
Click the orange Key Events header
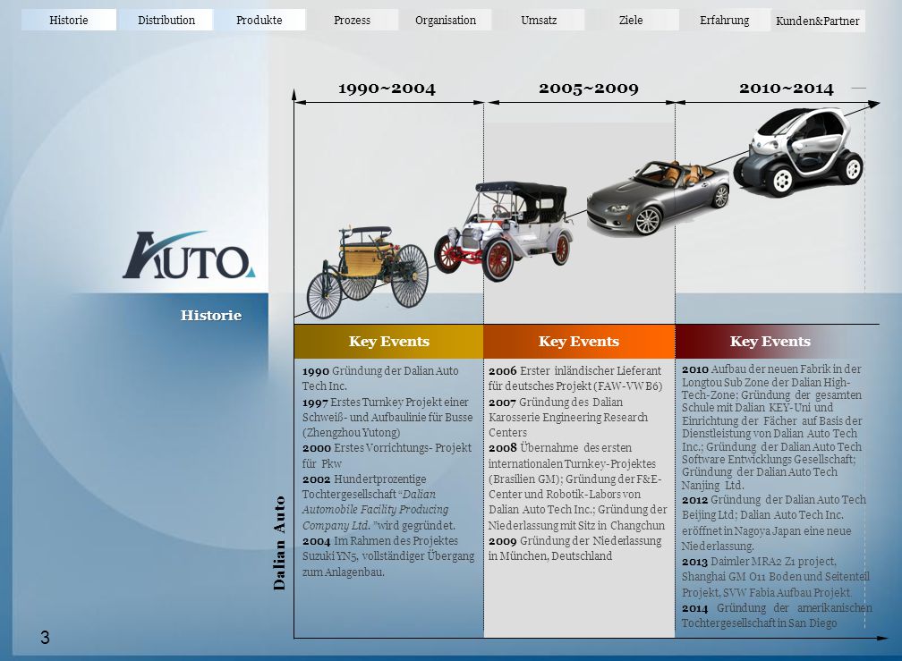pyautogui.click(x=579, y=342)
